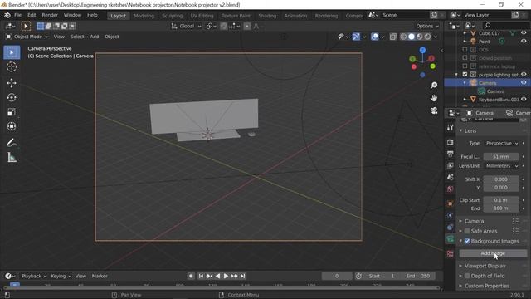The width and height of the screenshot is (531, 299).
Task: Select the Select Box tool
Action: tap(12, 52)
